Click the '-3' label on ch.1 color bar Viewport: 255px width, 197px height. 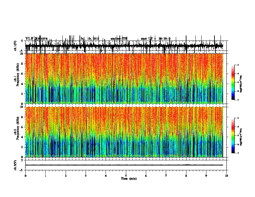pos(238,65)
